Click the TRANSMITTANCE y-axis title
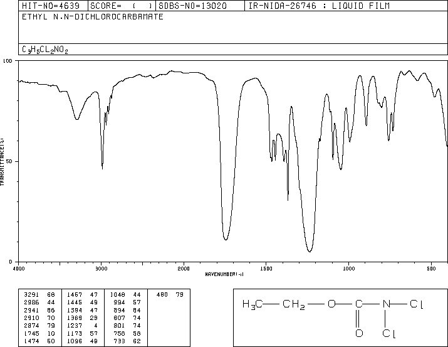 coord(2,162)
